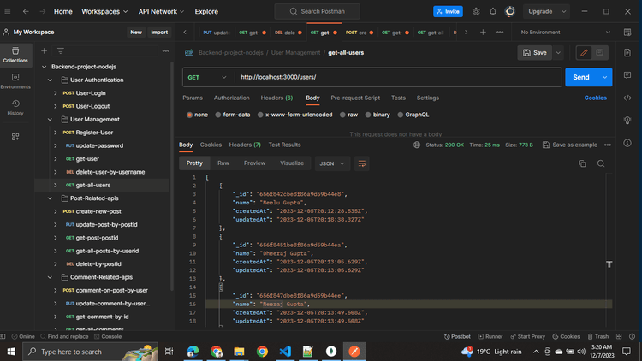Click the hamburger menu icon
642x361 pixels.
8,11
